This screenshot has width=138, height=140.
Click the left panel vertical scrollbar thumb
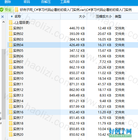click(x=3, y=84)
